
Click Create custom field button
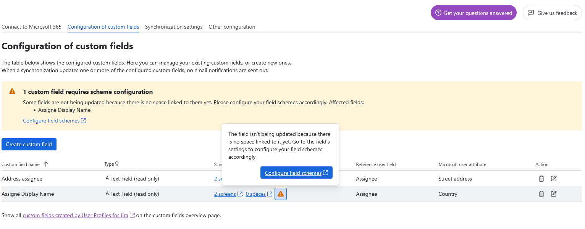tap(29, 144)
